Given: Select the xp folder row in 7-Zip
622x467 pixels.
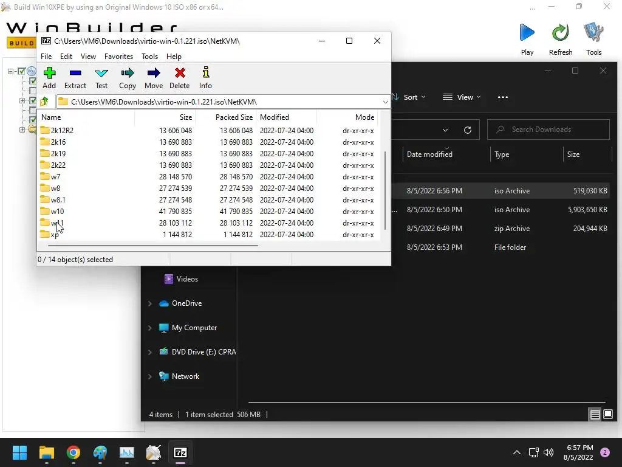Looking at the screenshot, I should click(209, 234).
